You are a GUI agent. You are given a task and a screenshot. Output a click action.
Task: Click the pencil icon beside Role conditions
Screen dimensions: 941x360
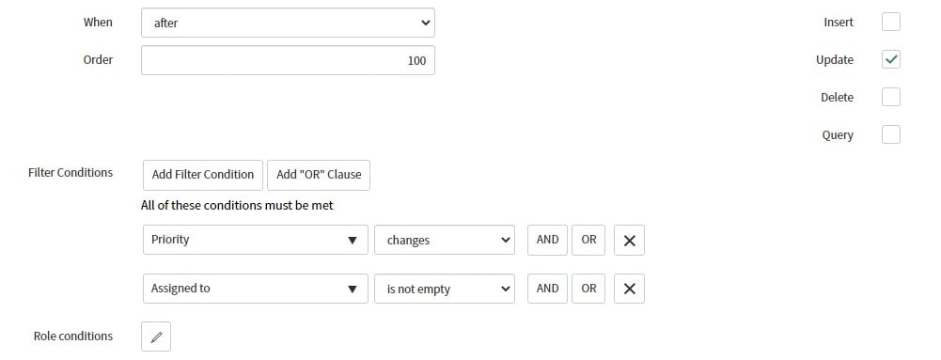156,337
